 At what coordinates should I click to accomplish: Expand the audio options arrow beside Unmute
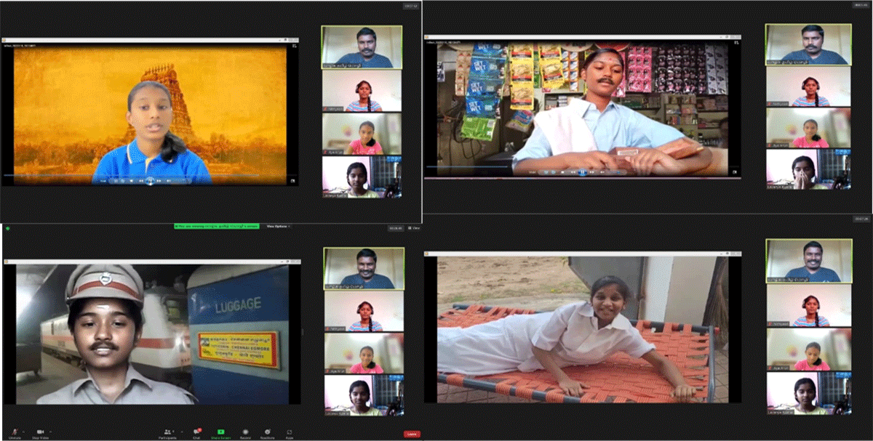[23, 429]
